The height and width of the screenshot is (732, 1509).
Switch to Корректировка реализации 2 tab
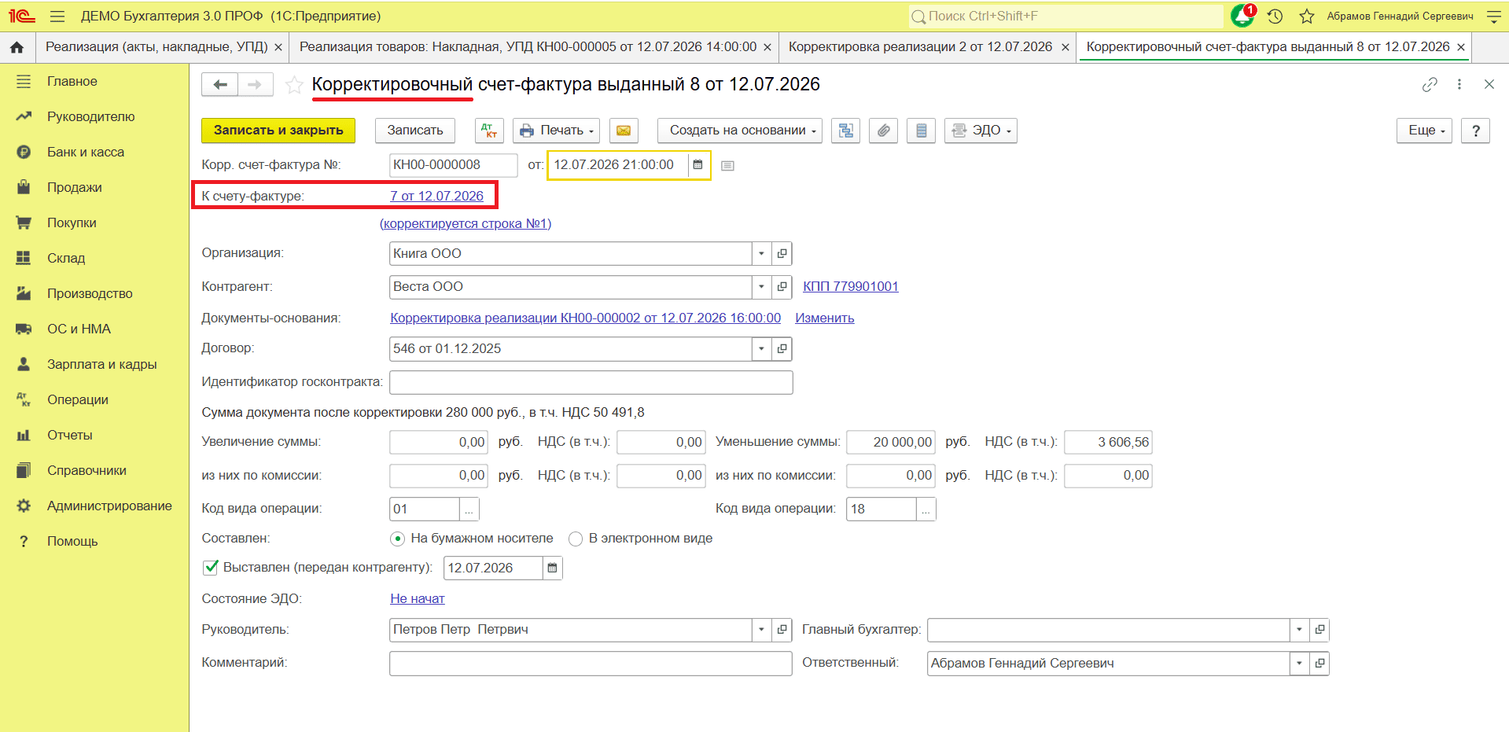click(x=920, y=47)
